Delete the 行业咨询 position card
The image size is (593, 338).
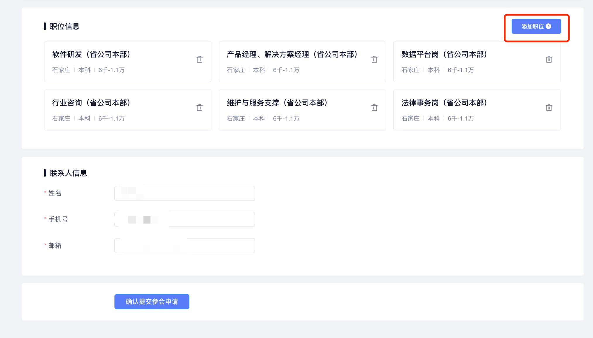pos(200,108)
